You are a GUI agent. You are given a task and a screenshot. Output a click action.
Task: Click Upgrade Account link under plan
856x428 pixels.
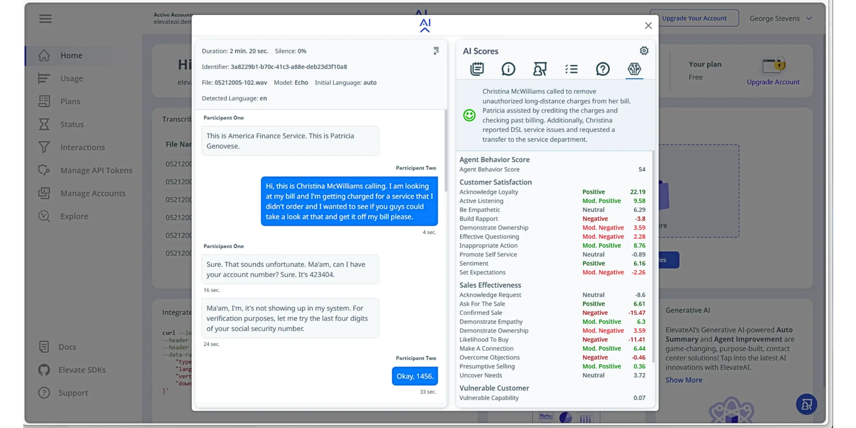[773, 82]
